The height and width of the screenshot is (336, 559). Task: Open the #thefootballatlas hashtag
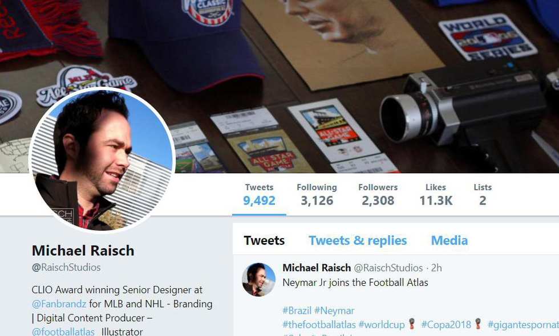319,325
